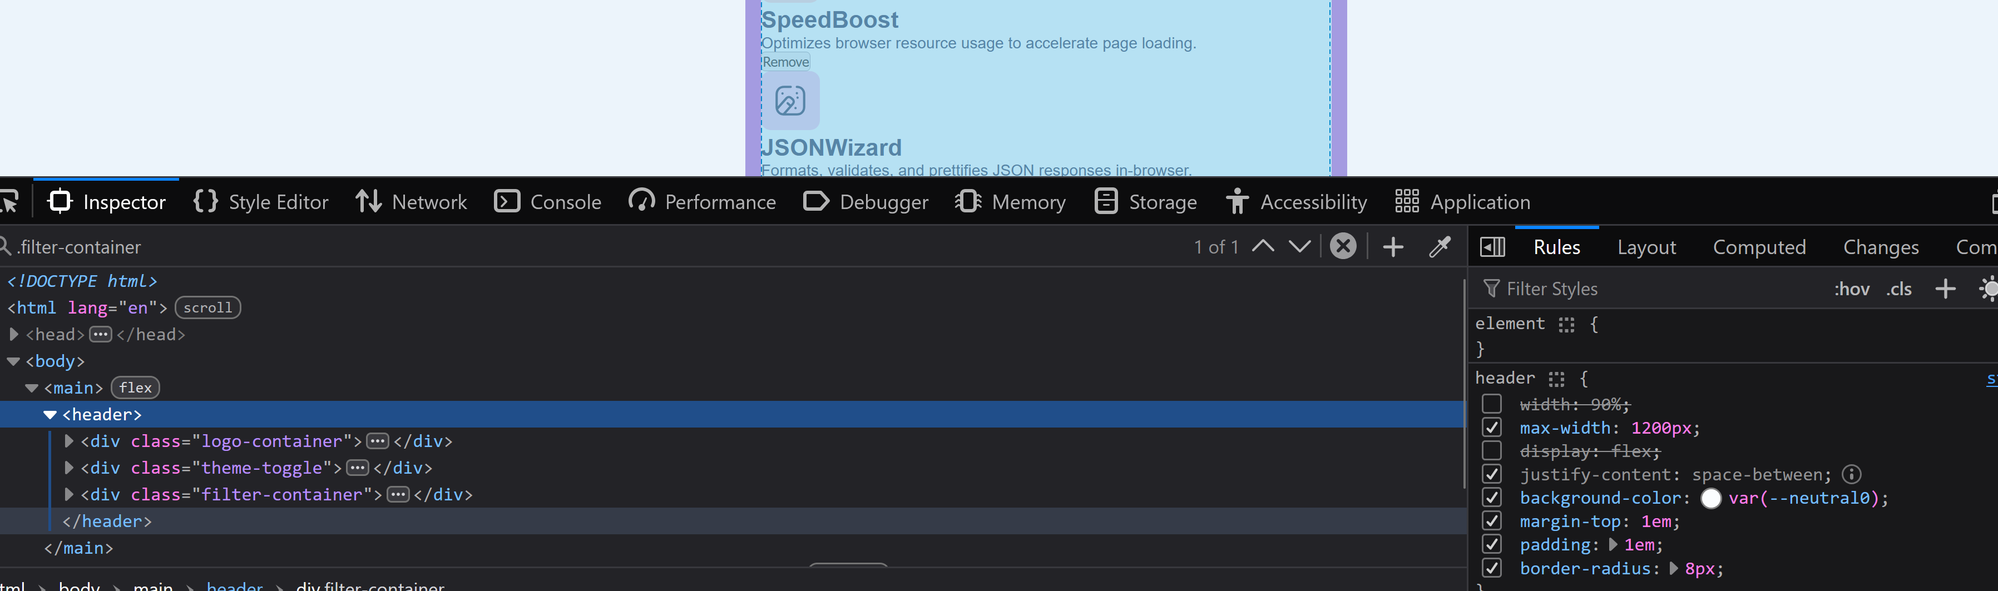Enable the width: 90% declaration

[x=1491, y=404]
